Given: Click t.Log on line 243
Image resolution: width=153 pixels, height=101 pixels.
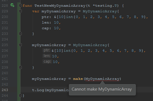Looking at the screenshot, I should click(38, 90).
